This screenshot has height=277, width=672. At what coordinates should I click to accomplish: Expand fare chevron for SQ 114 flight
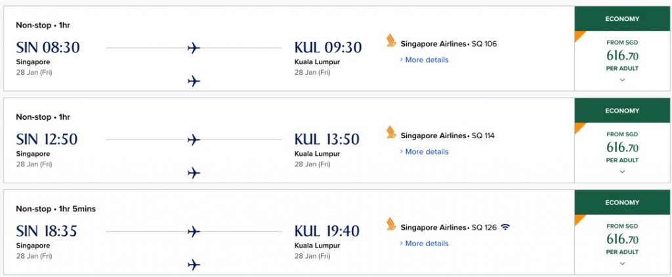(x=622, y=172)
